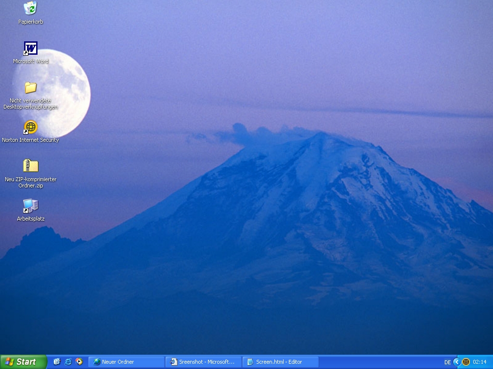Open the DE language bar indicator

[x=447, y=362]
